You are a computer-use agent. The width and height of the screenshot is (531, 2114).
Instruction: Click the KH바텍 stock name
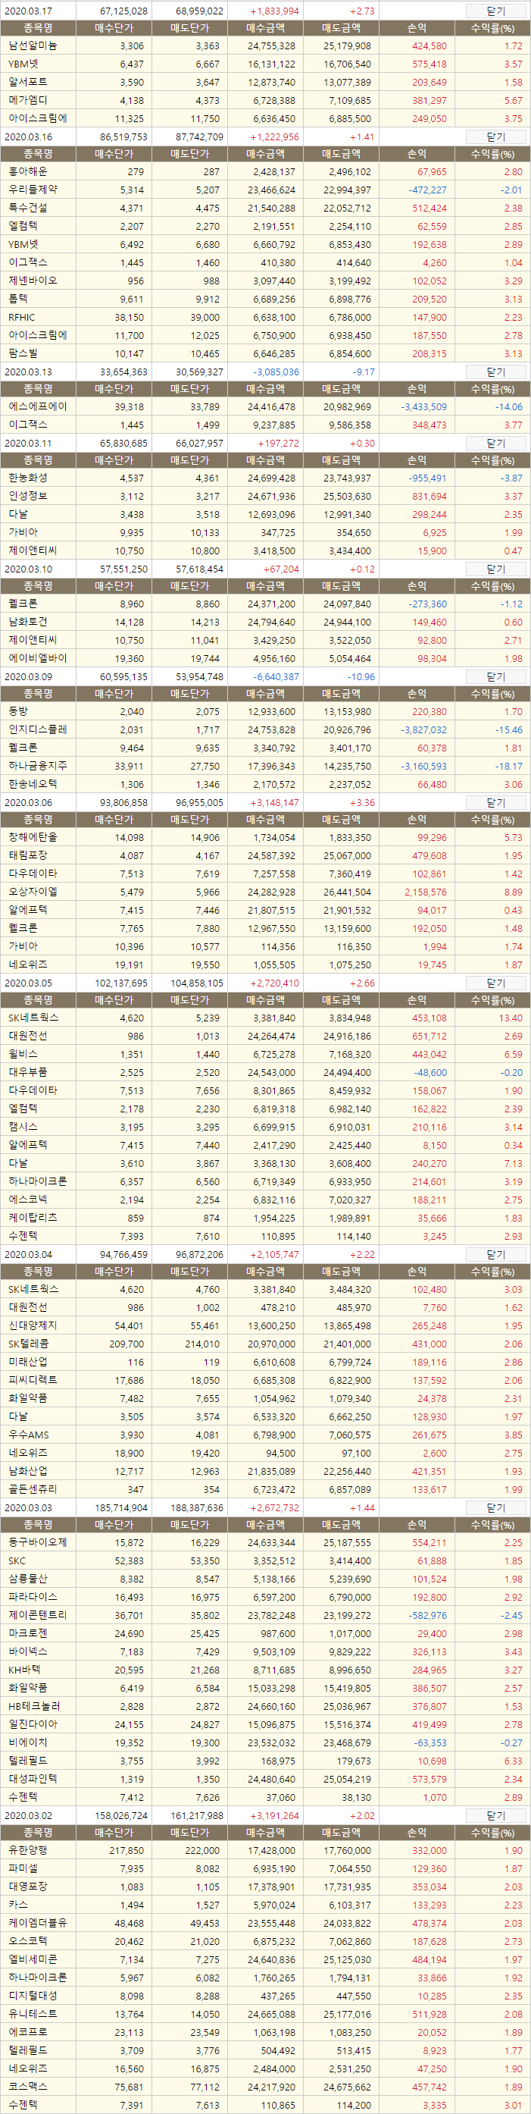point(24,1670)
